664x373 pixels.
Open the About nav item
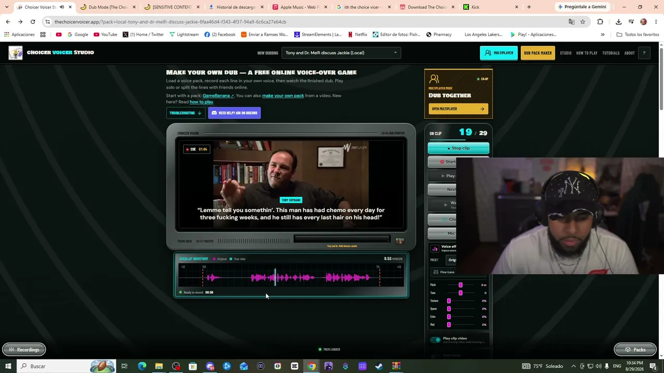[x=629, y=53]
